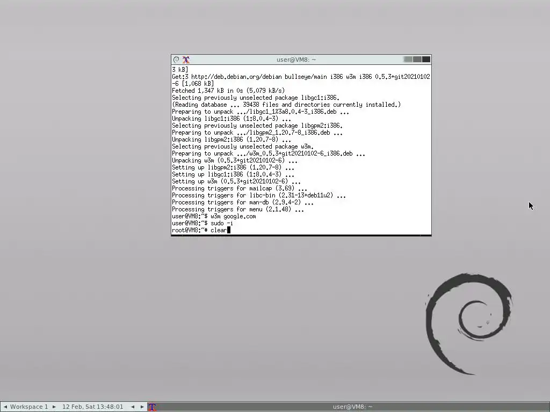
Task: Click the "w3m google.com" command line
Action: click(x=214, y=216)
